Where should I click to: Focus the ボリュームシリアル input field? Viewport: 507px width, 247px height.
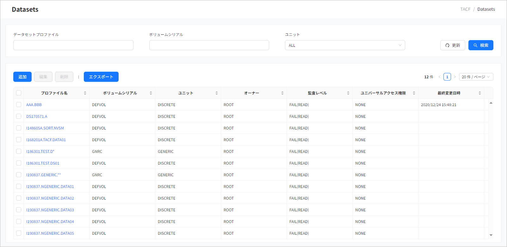[x=209, y=45]
